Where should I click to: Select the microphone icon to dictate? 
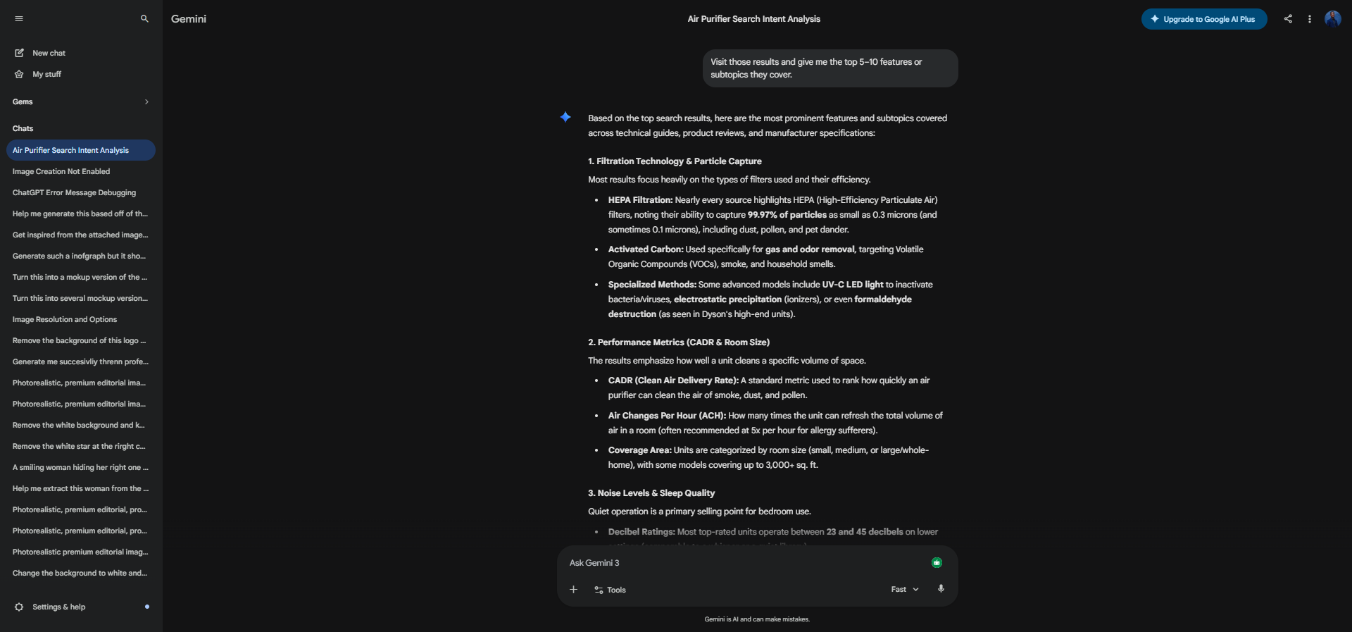pos(941,589)
